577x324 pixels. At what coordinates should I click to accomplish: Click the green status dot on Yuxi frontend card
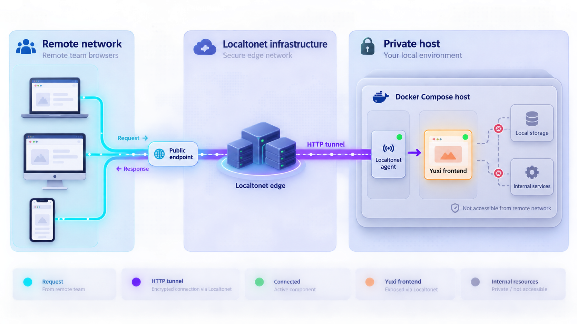(465, 137)
